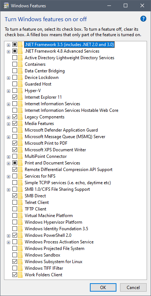Click the Cancel button

coord(133,288)
